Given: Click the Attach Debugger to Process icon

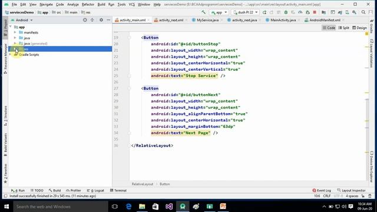Looking at the screenshot, I should click(x=307, y=12).
